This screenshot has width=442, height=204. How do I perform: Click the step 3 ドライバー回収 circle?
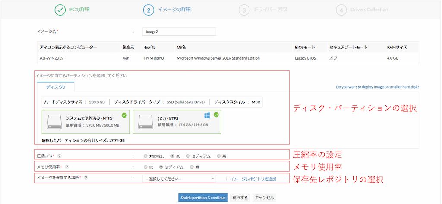coord(244,10)
